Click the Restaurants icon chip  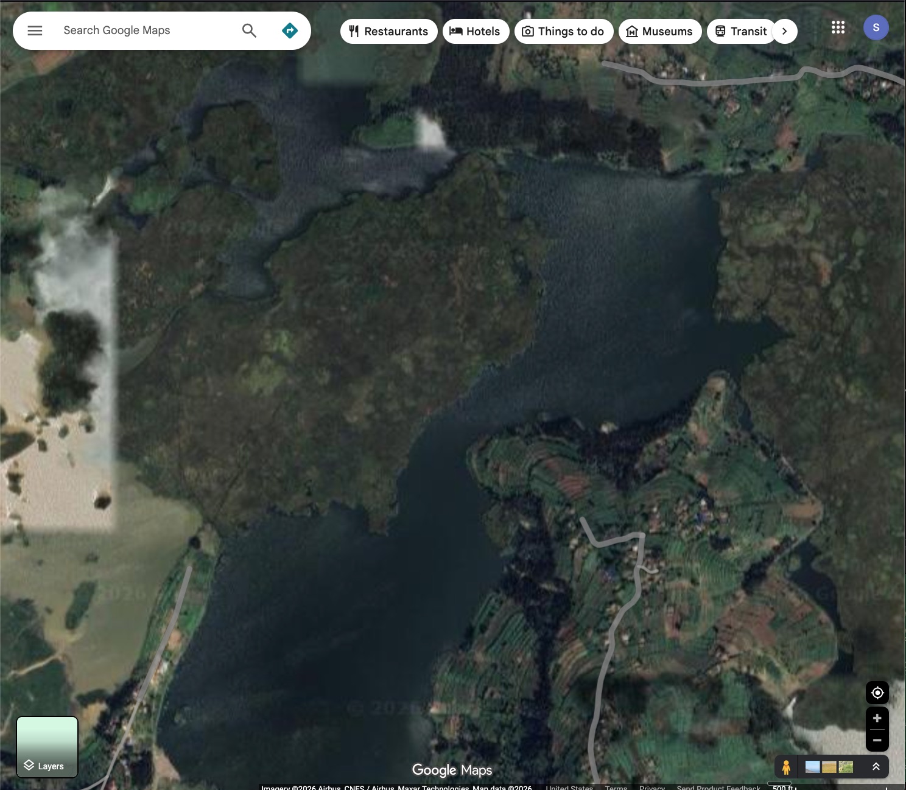click(354, 31)
